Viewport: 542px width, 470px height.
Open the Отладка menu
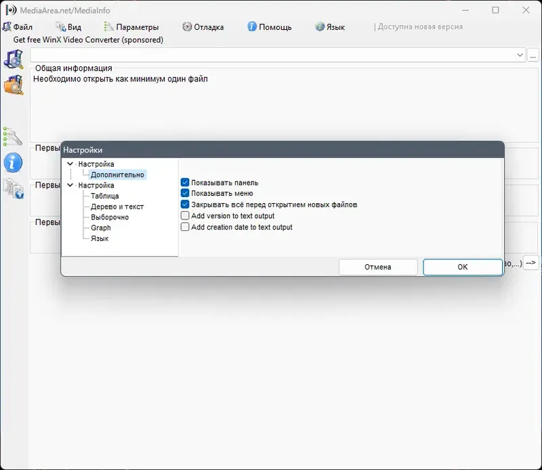point(203,27)
